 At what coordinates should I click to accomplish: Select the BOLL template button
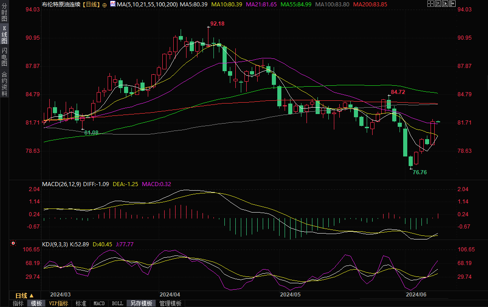(x=117, y=303)
